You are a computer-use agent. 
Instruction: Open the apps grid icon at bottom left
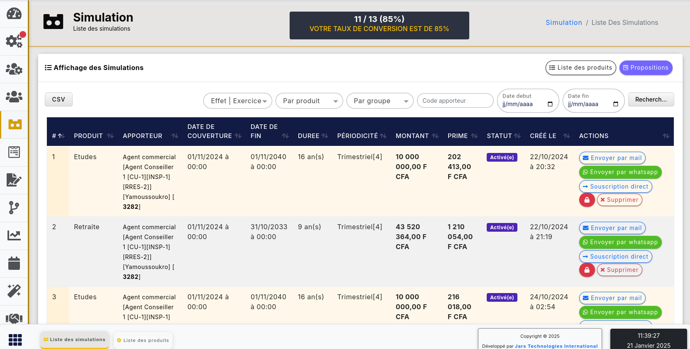click(x=15, y=339)
